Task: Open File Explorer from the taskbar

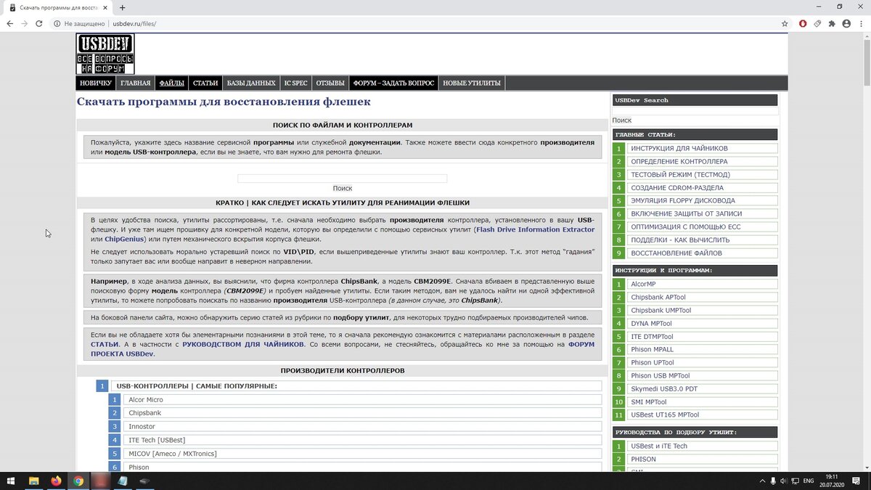Action: click(33, 481)
